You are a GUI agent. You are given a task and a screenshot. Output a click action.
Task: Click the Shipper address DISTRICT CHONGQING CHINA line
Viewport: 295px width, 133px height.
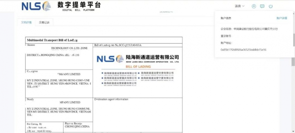53,55
